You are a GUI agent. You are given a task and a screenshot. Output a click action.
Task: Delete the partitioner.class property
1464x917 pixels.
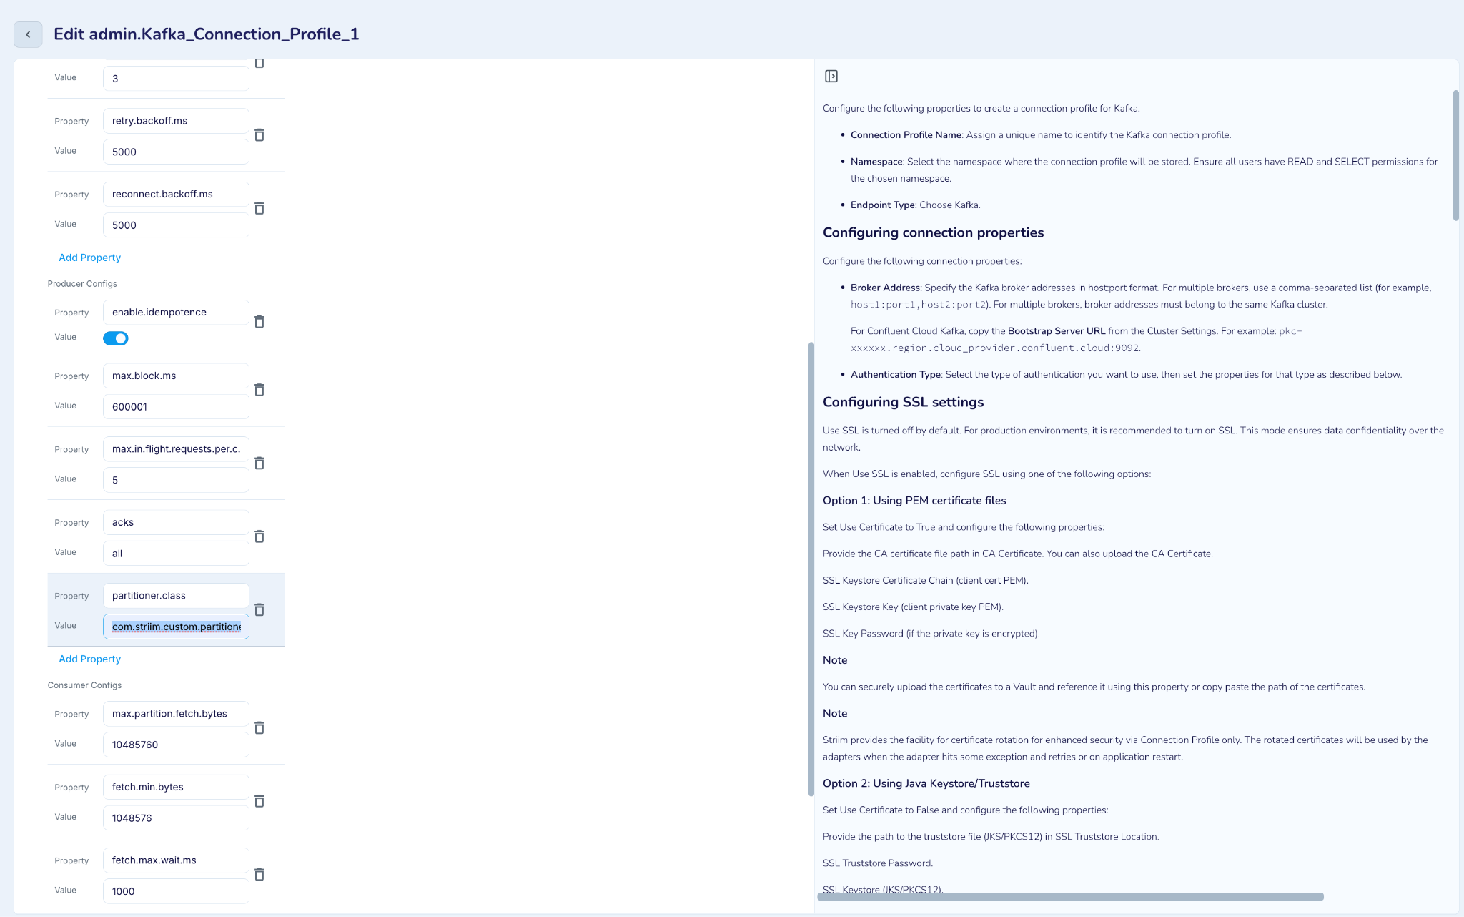click(259, 609)
